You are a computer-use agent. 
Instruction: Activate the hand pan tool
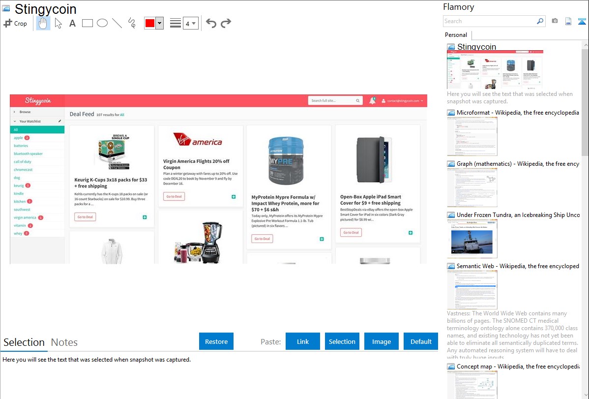[43, 23]
